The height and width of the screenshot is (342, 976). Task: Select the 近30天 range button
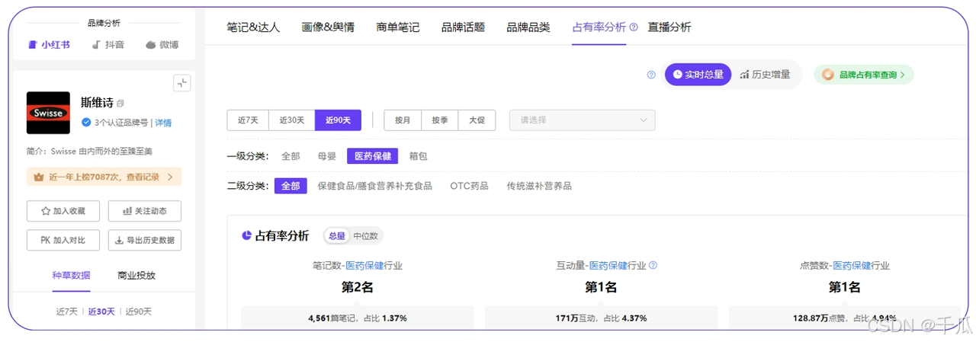click(x=292, y=120)
